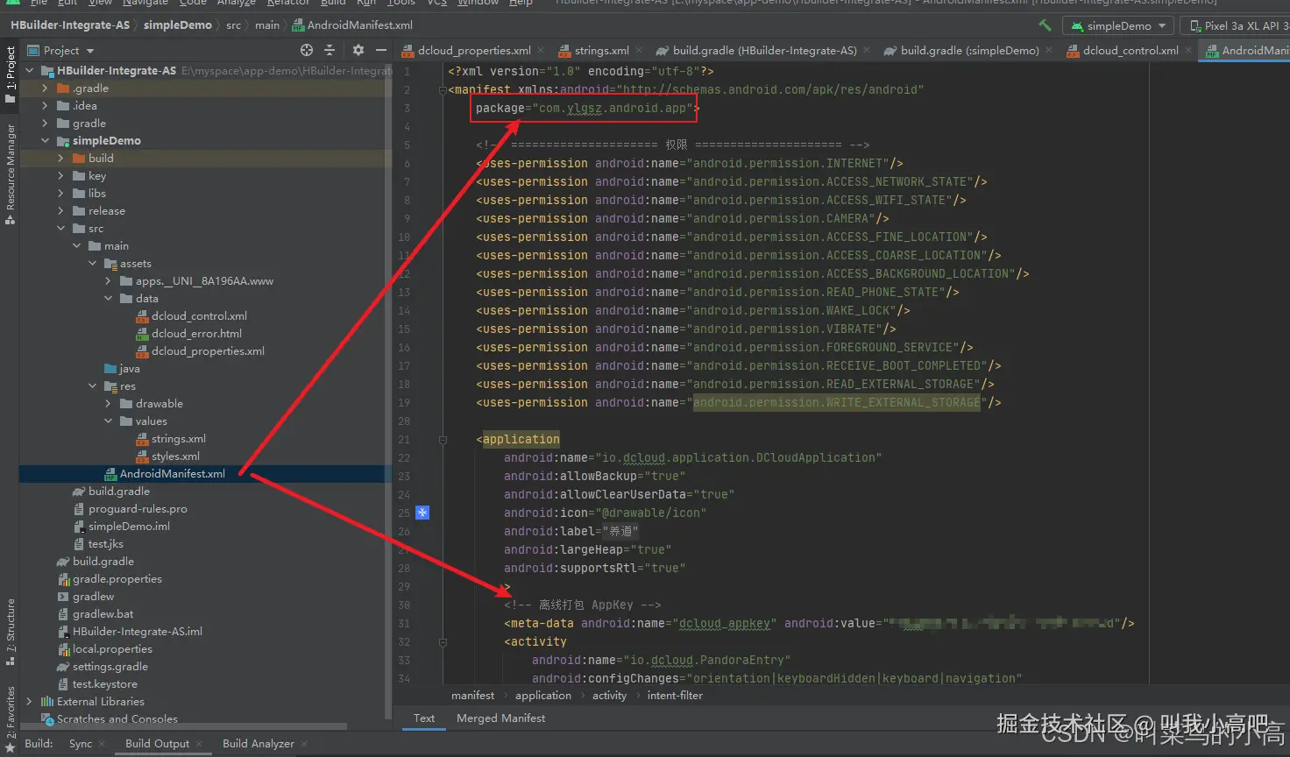Screen dimensions: 1290x757
Task: Select dcloud_control.xml in the data folder
Action: [x=199, y=315]
